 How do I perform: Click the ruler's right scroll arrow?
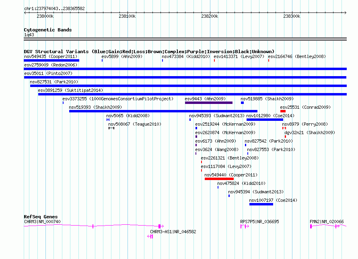345,12
